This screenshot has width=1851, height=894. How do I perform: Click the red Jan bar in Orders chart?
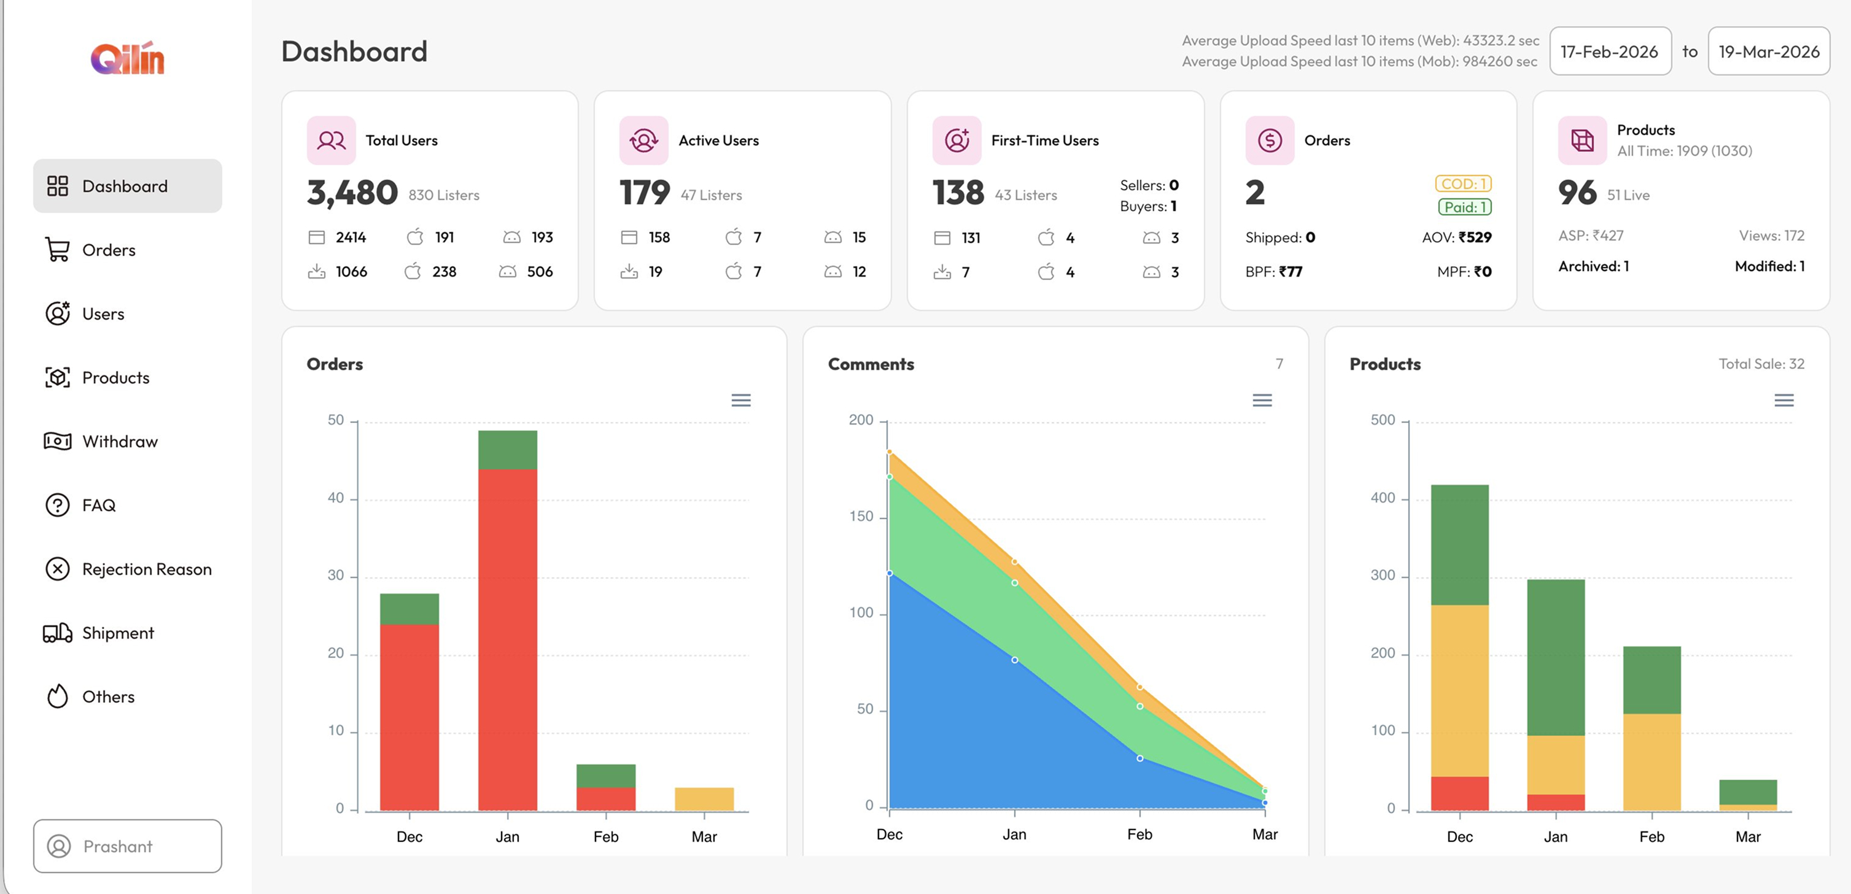coord(507,639)
